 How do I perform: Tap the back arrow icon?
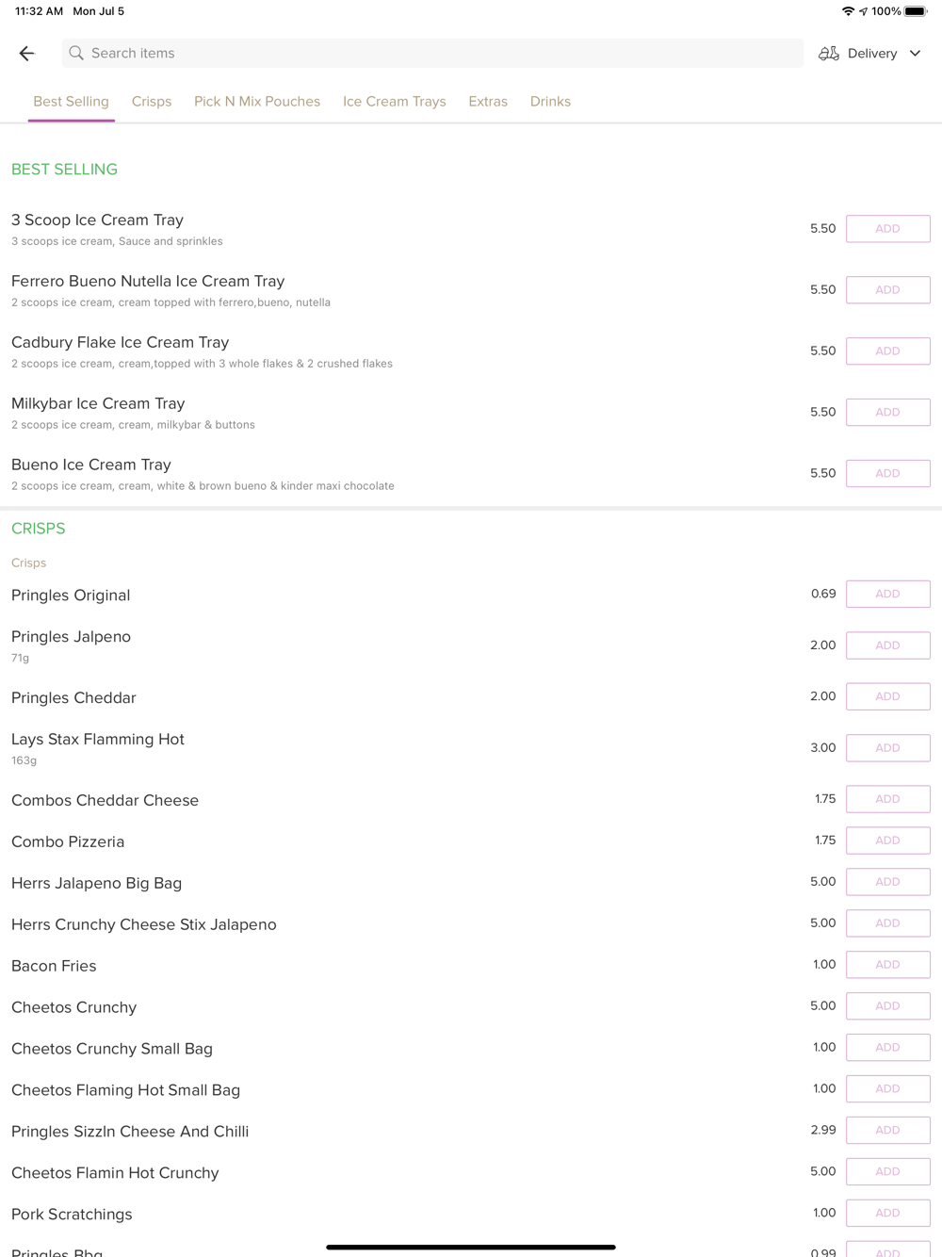click(26, 54)
